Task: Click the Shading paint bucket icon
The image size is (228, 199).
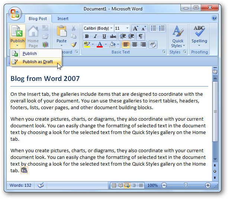Action: tap(112, 45)
